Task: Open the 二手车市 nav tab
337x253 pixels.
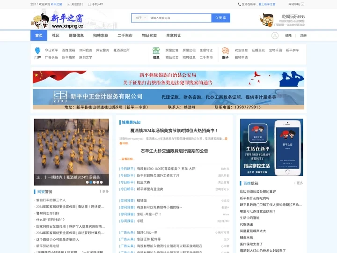Action: pyautogui.click(x=125, y=36)
